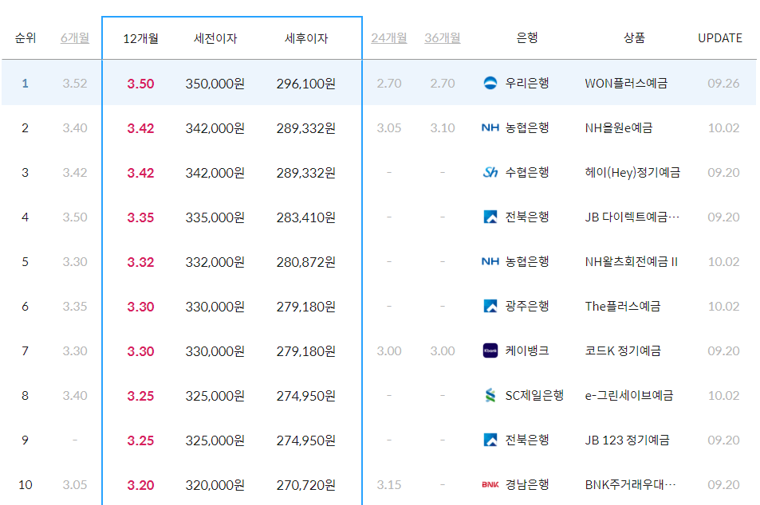Click the 전북은행 logo in the JB 123 정기예금 row
This screenshot has width=760, height=505.
pos(490,440)
